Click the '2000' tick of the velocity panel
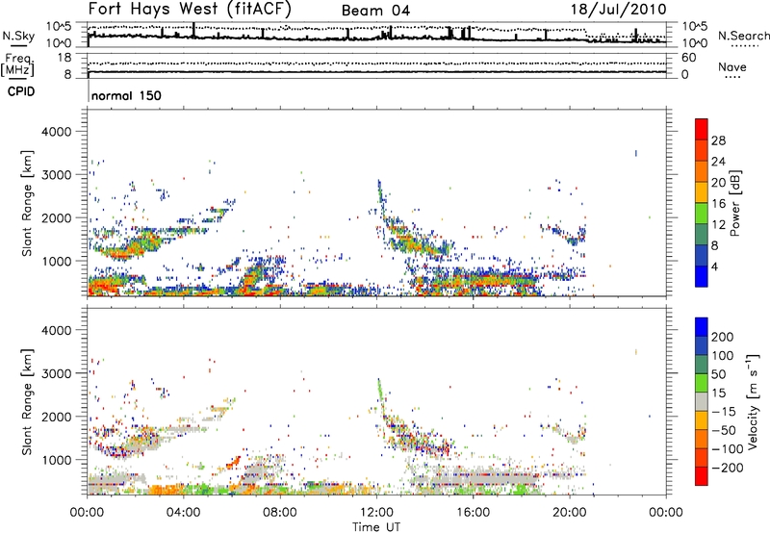The width and height of the screenshot is (770, 533). 57,417
